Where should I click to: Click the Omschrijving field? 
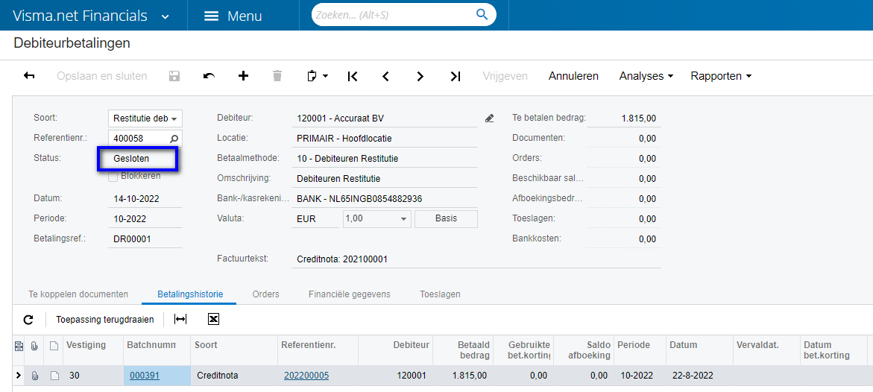point(385,179)
